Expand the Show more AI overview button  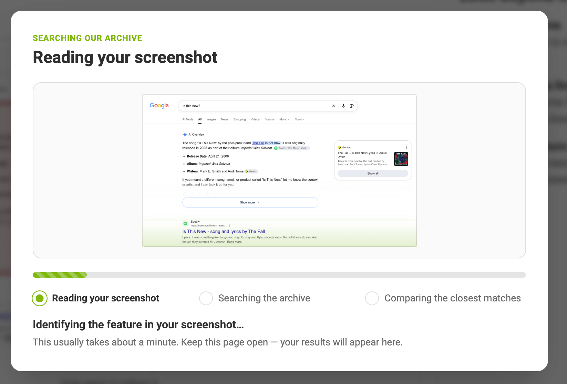250,202
